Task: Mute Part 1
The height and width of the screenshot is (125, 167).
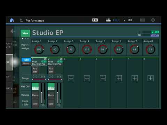Action: [x=35, y=95]
